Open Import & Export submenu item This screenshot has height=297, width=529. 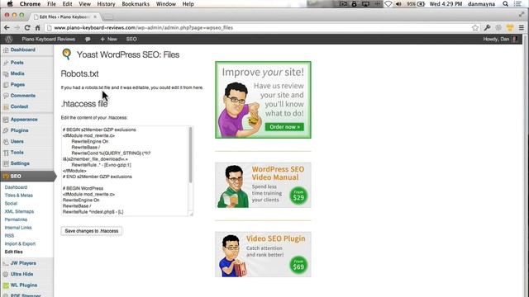point(20,244)
